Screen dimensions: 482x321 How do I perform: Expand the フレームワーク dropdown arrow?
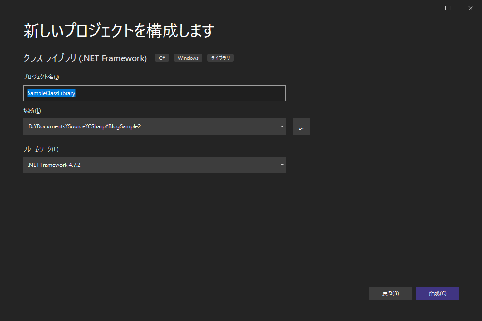[x=282, y=165]
